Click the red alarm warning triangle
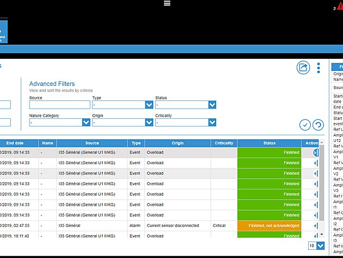The image size is (343, 258). (340, 7)
